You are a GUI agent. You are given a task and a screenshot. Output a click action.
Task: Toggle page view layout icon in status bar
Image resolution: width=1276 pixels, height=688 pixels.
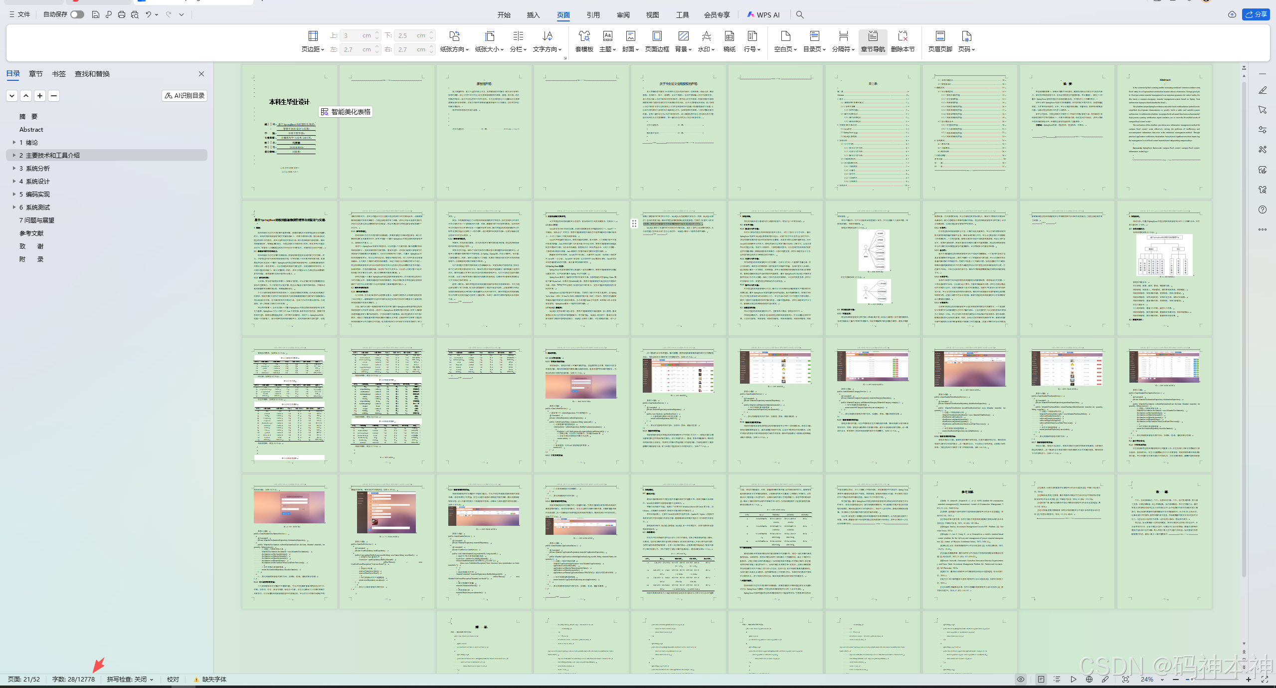pyautogui.click(x=1041, y=679)
